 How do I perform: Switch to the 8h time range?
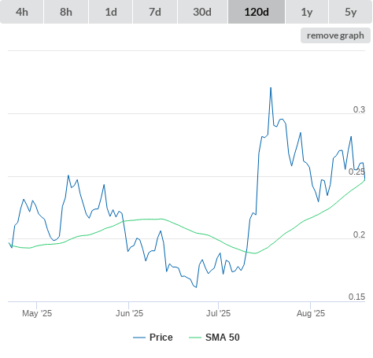(x=66, y=12)
